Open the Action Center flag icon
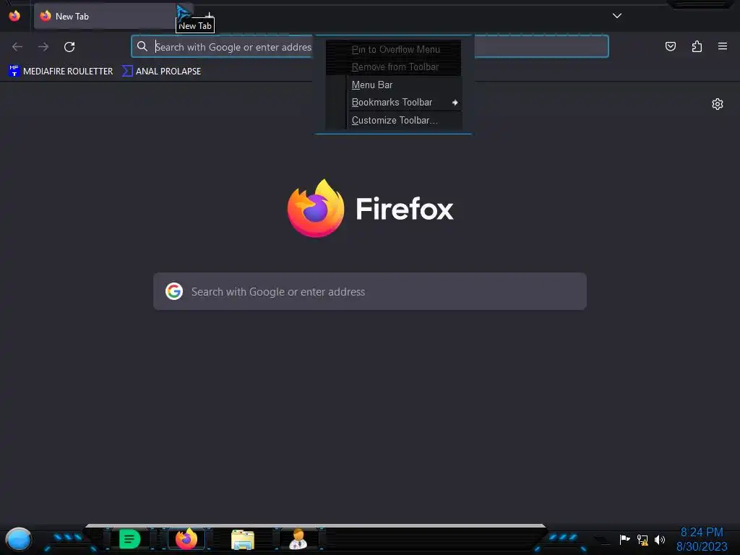This screenshot has width=740, height=555. (x=624, y=539)
